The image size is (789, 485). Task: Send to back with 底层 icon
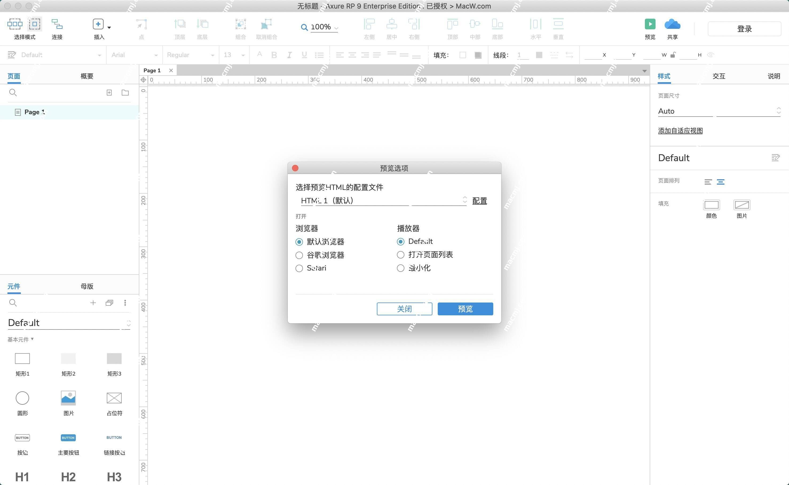point(202,24)
